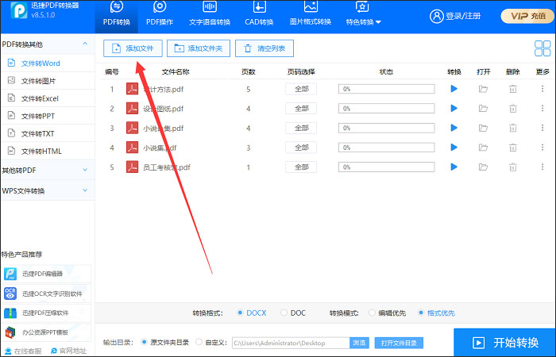The height and width of the screenshot is (357, 556).
Task: Start conversion of 设计图纸.pdf with play icon
Action: tap(454, 109)
